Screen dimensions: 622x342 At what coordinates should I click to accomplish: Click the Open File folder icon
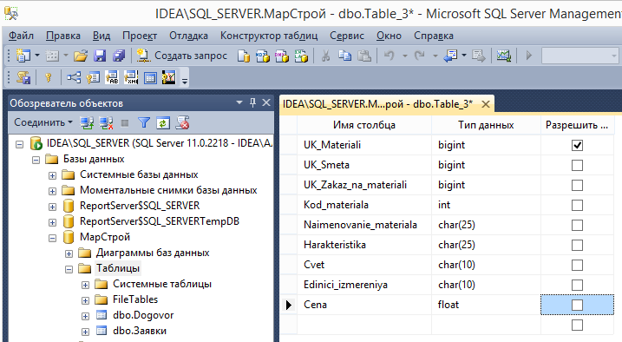tap(81, 56)
